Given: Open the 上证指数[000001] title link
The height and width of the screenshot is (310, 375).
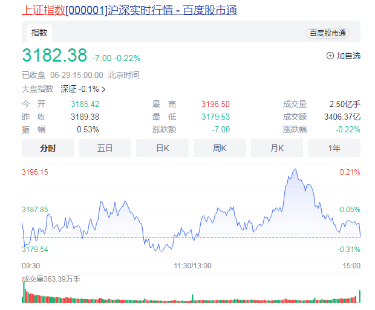Looking at the screenshot, I should 65,10.
